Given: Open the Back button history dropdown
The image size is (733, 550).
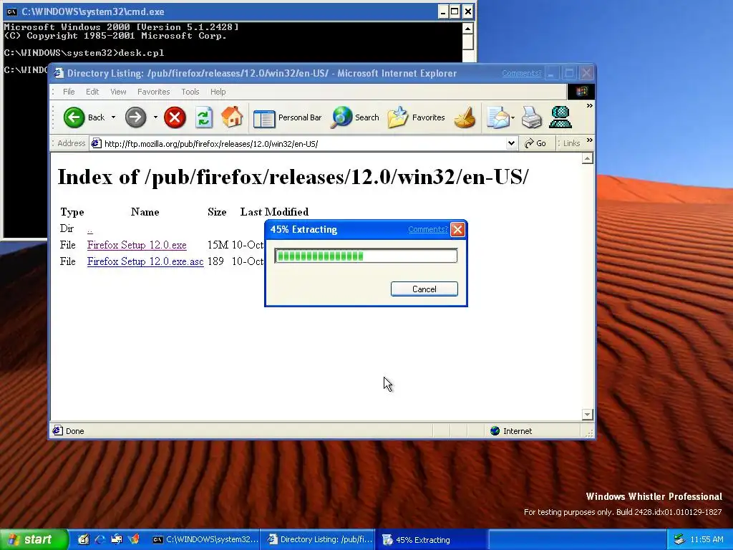Looking at the screenshot, I should 113,117.
